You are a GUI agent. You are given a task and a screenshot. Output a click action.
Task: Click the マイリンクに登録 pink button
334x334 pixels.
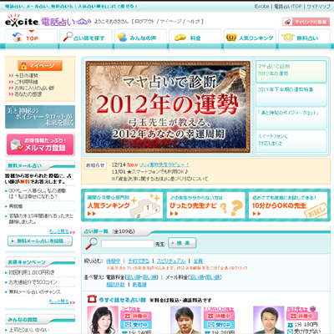tap(306, 22)
